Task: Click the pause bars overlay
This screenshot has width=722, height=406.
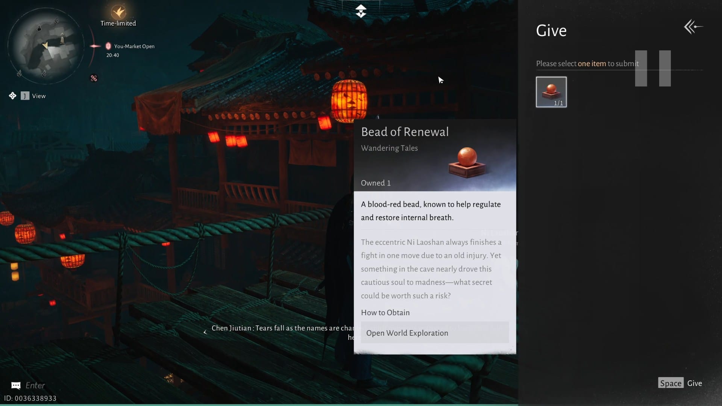Action: tap(653, 68)
